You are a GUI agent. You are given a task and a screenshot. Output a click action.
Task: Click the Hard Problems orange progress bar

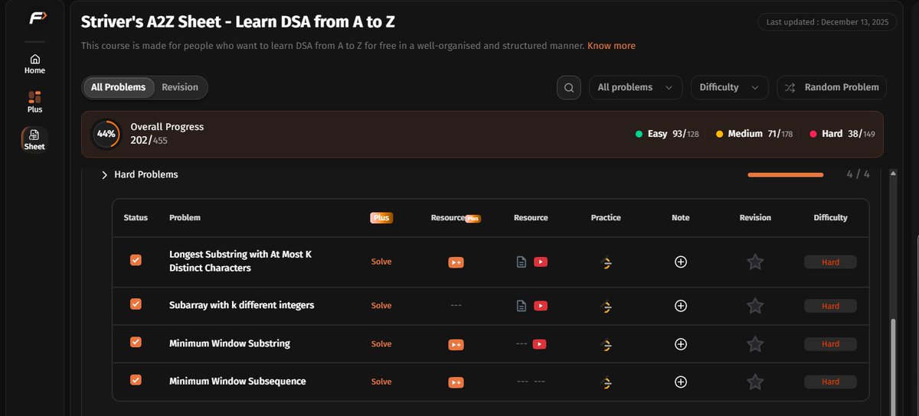pos(785,175)
